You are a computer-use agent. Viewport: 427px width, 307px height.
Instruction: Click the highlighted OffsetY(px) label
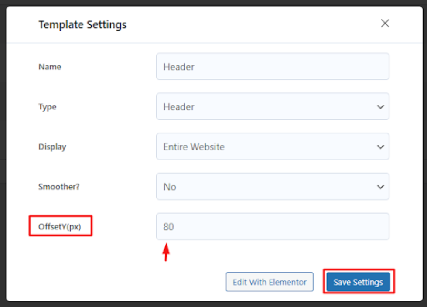click(61, 226)
